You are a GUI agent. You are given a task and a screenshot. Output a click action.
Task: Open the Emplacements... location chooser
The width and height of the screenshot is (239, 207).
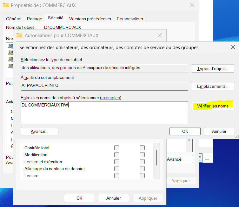tap(213, 86)
